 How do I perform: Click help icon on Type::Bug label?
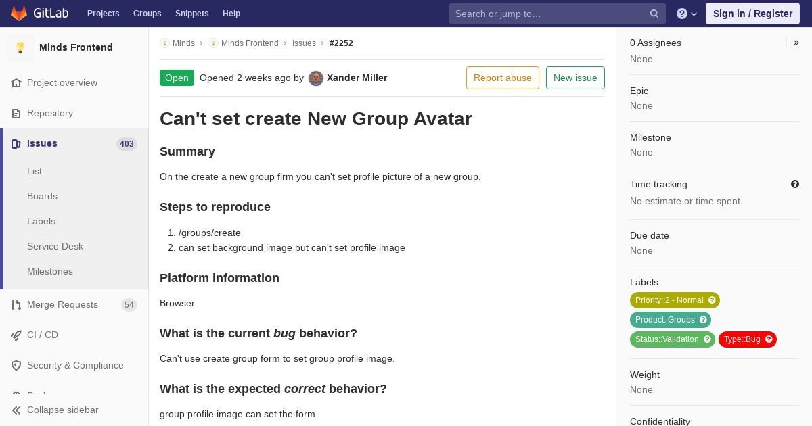tap(769, 339)
